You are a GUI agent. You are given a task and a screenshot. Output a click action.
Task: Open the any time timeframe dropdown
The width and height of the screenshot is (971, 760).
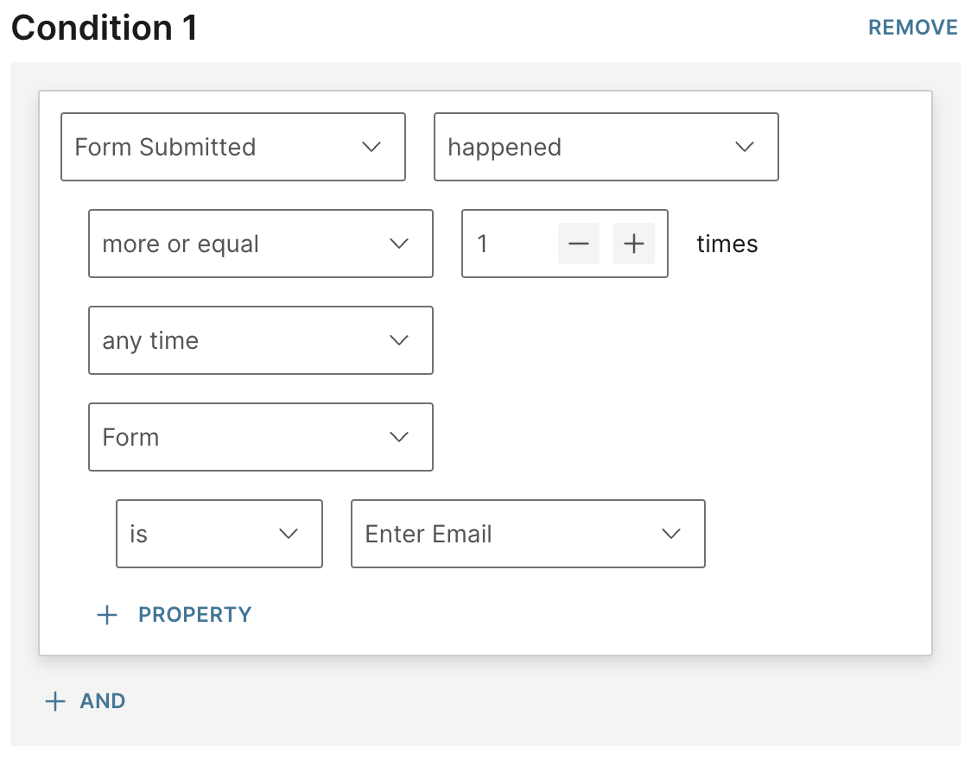click(x=260, y=340)
